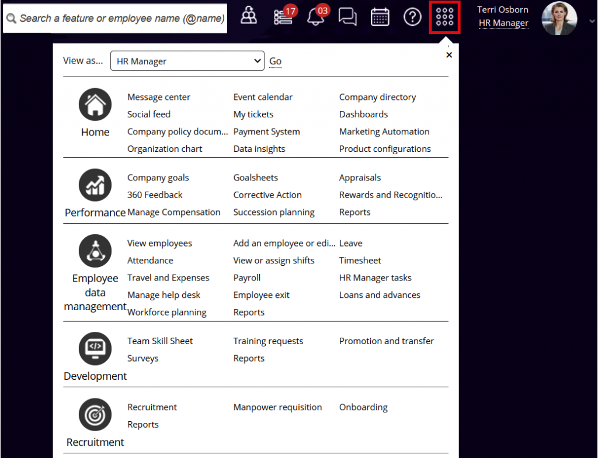Click the help question mark icon

pyautogui.click(x=412, y=17)
